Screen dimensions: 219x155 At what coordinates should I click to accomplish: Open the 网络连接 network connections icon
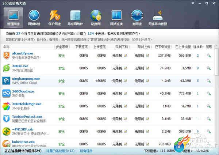point(116,18)
